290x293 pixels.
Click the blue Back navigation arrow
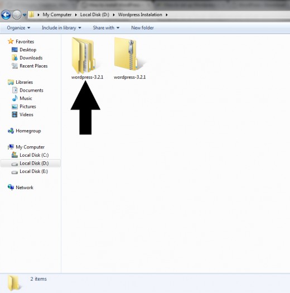[x=6, y=15]
